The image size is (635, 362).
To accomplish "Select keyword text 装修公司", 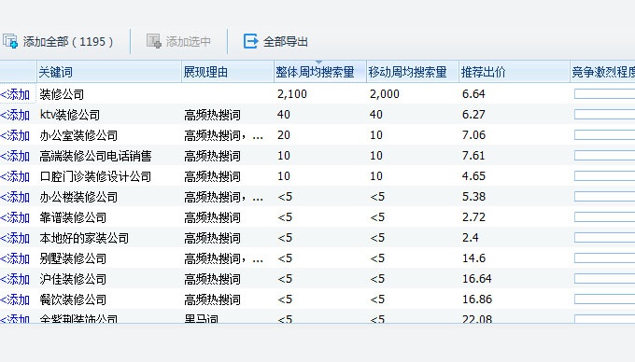I will 62,94.
